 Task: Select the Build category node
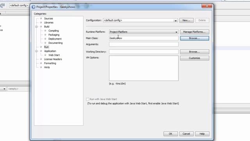point(46,27)
